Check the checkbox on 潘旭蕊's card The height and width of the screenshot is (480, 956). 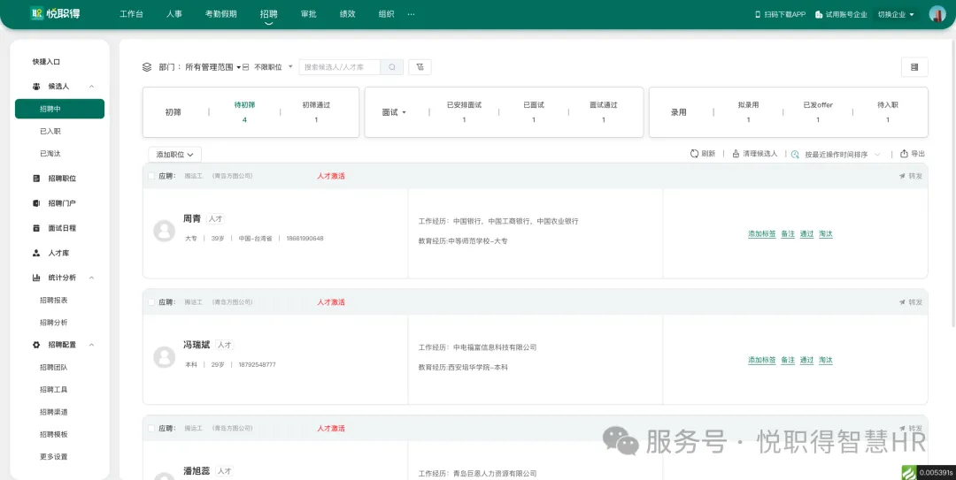[x=151, y=428]
